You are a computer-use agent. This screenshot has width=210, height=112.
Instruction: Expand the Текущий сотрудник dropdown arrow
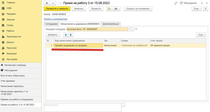[129, 29]
